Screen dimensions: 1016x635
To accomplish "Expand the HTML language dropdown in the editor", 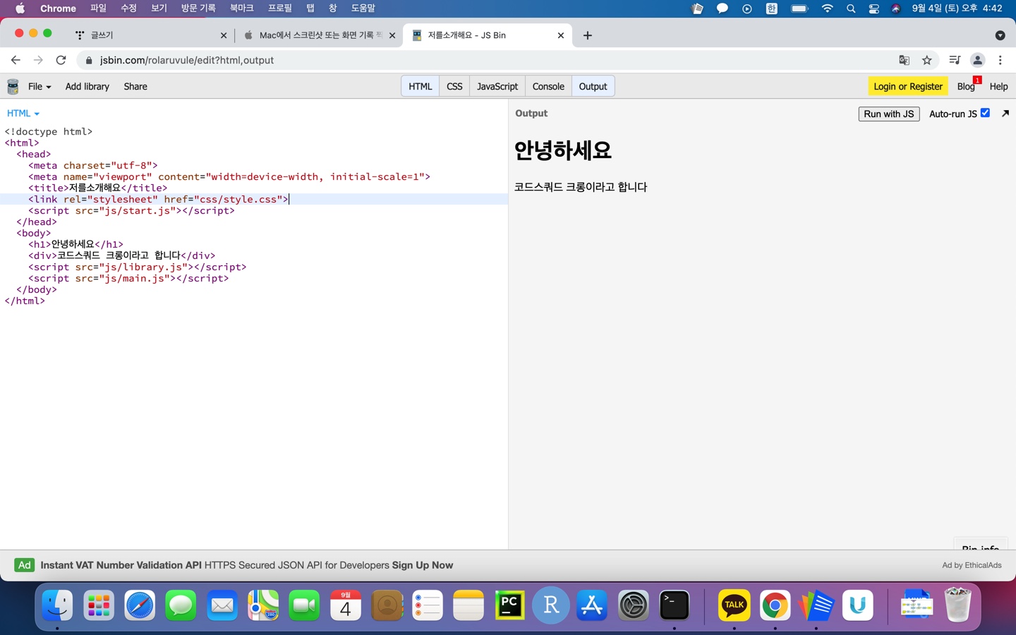I will pyautogui.click(x=23, y=113).
